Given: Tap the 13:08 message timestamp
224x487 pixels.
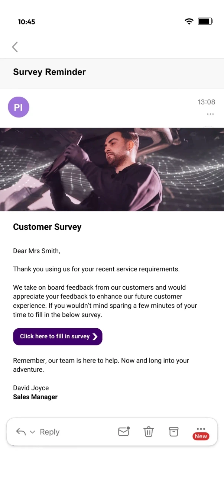Looking at the screenshot, I should 206,102.
